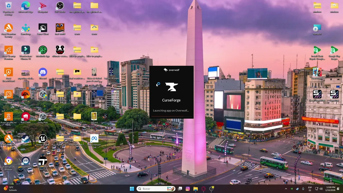The width and height of the screenshot is (343, 193).
Task: Select the avast_free_anti... installer icon
Action: tap(8, 140)
